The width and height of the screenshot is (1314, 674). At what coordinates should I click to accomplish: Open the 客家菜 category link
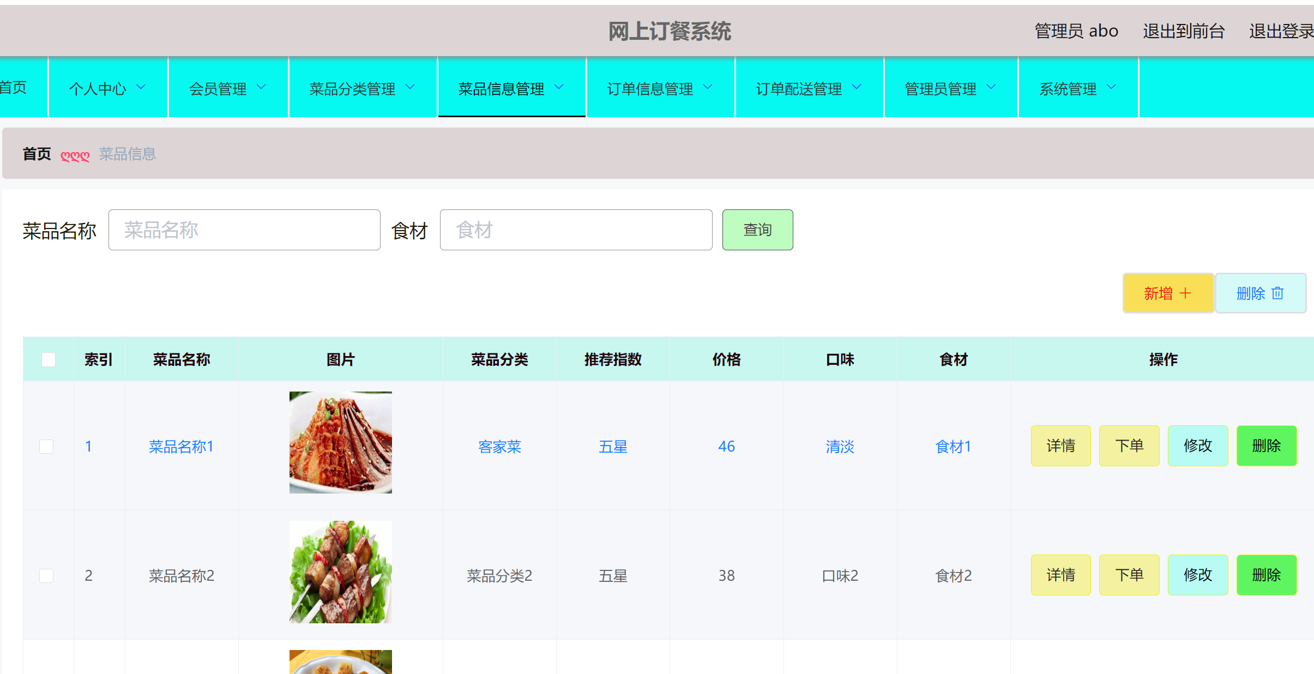(x=499, y=446)
